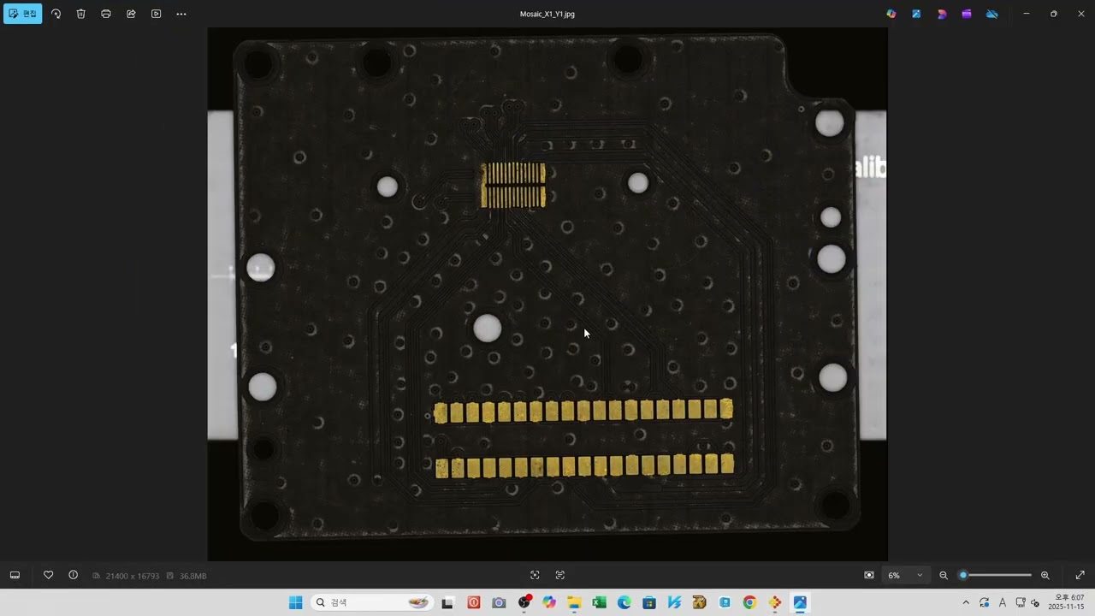1095x616 pixels.
Task: Open Task View from the taskbar
Action: (447, 602)
